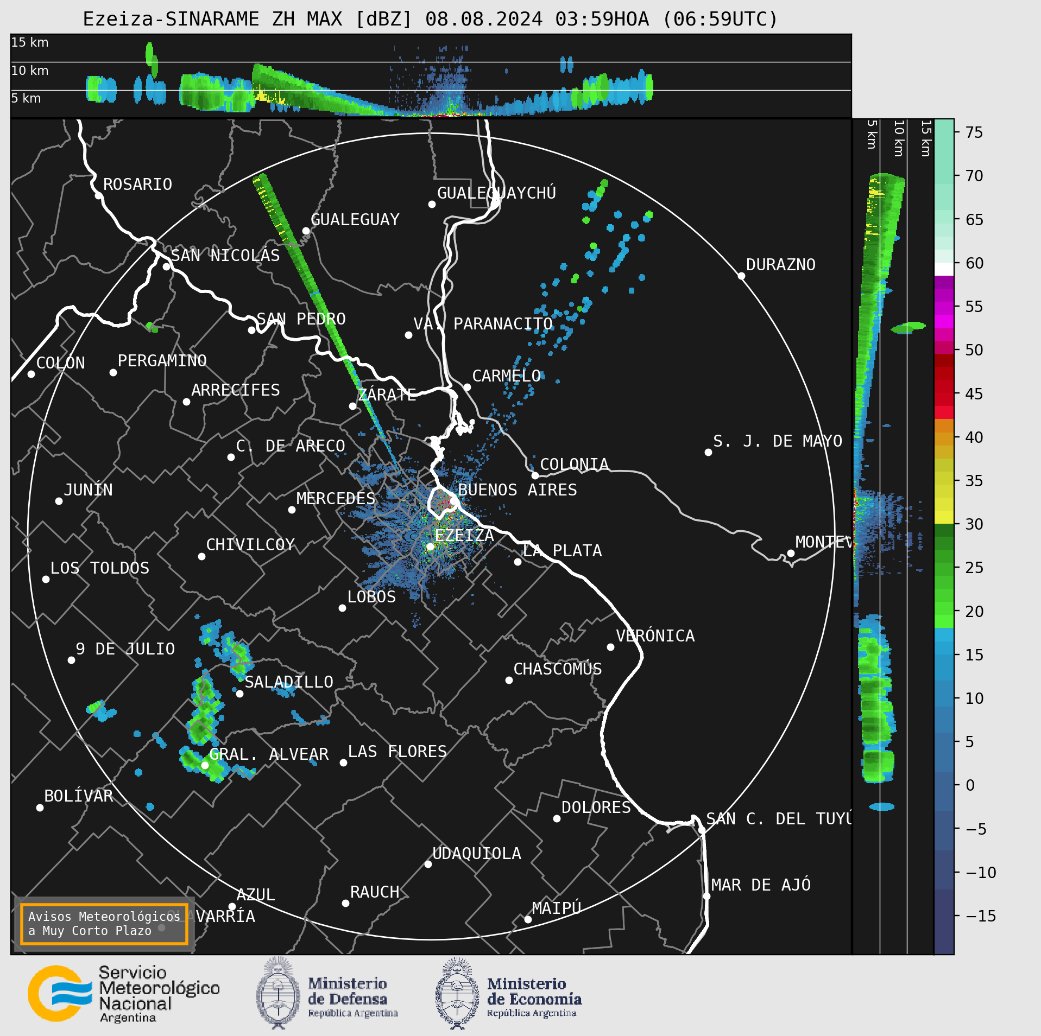
Task: Select the CHASCOMÚS label
Action: click(x=558, y=669)
